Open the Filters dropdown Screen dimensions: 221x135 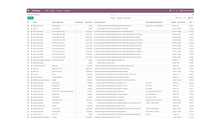(x=113, y=18)
